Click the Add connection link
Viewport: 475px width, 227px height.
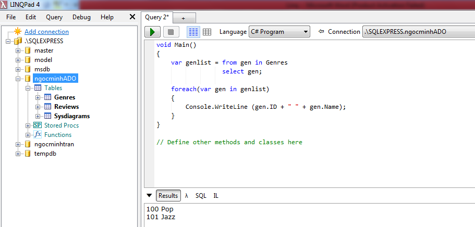click(46, 32)
